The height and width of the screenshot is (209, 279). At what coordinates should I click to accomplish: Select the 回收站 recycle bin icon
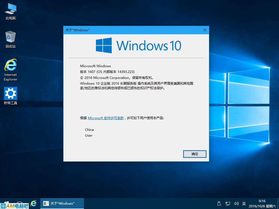(11, 39)
